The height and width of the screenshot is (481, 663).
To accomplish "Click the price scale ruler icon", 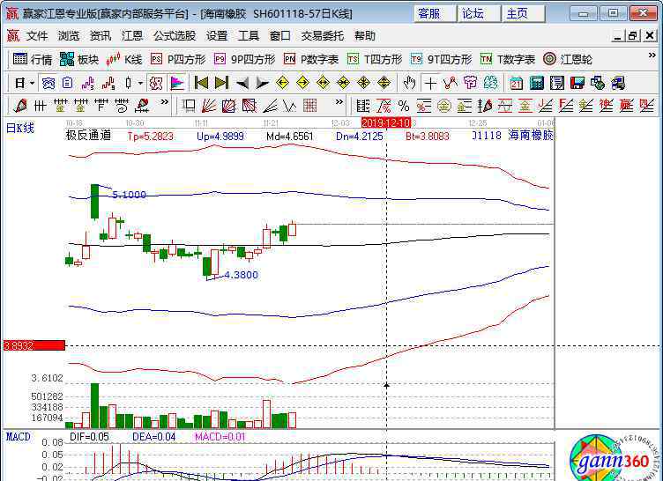I will pyautogui.click(x=362, y=106).
